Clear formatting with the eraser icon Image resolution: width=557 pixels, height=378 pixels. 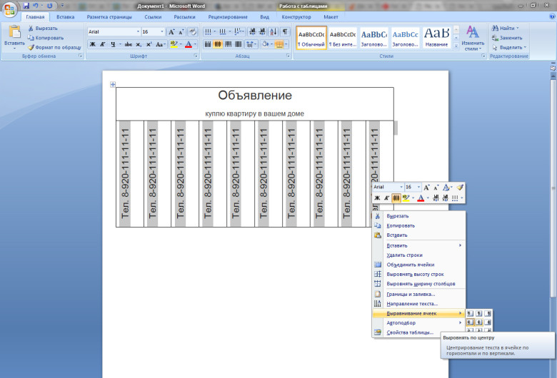193,32
